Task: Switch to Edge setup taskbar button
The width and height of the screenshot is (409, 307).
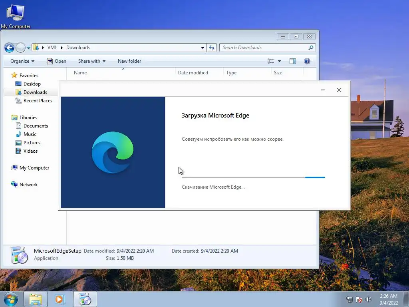Action: 85,299
